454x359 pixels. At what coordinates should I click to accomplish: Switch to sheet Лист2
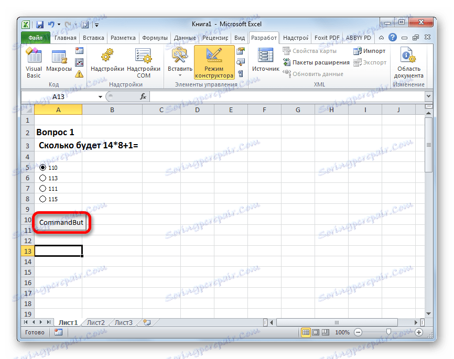click(96, 322)
